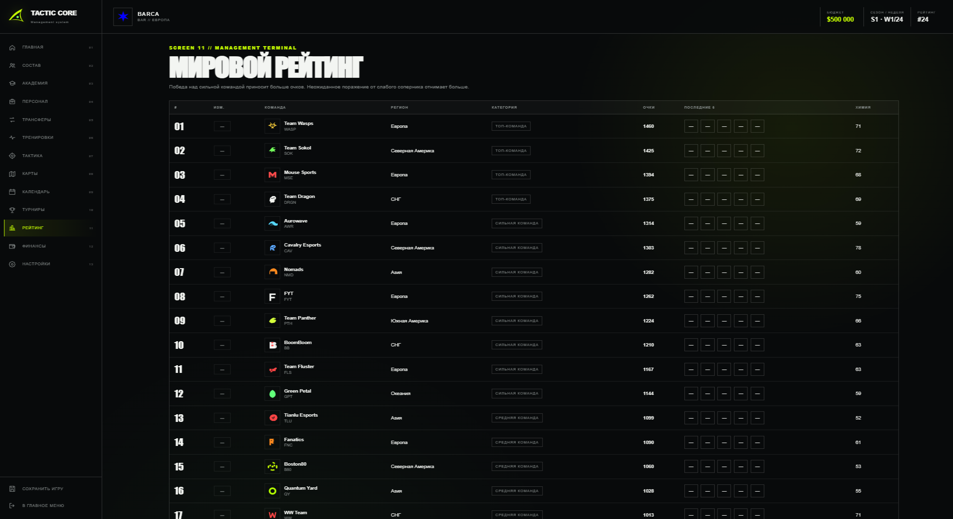This screenshot has height=519, width=953.
Task: Click Сильная команда badge for Aurowave
Action: pos(516,223)
